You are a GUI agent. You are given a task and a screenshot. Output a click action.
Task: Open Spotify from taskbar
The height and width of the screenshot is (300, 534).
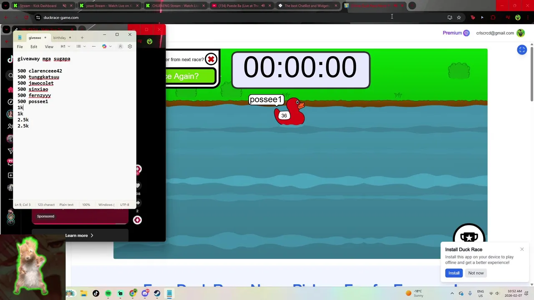[x=108, y=293]
